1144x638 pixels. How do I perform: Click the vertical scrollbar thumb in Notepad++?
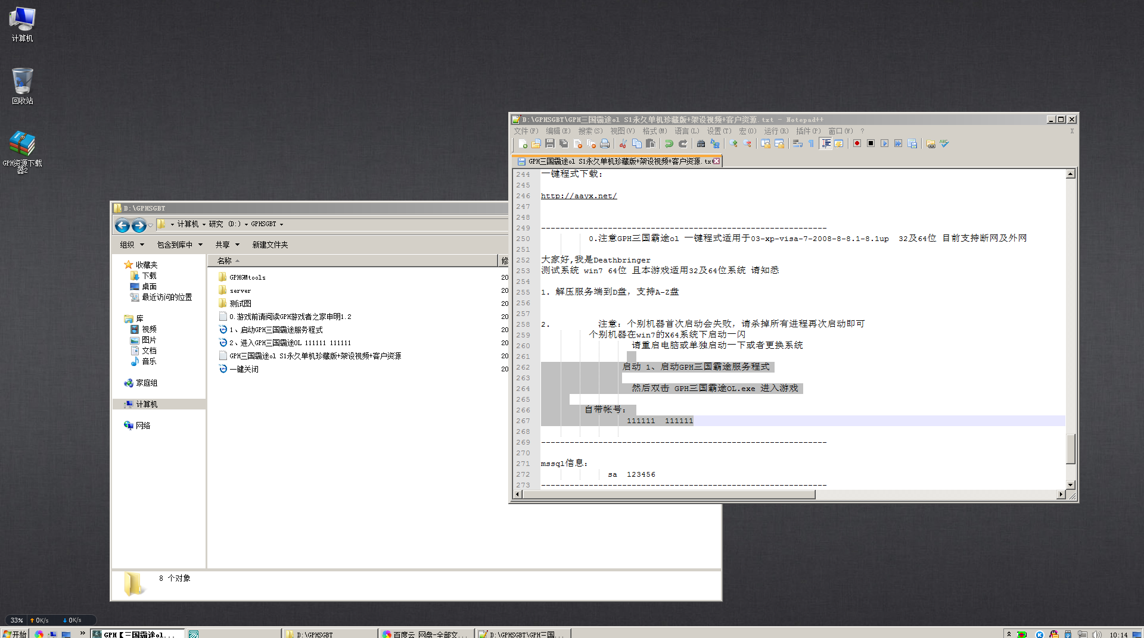pos(1070,448)
